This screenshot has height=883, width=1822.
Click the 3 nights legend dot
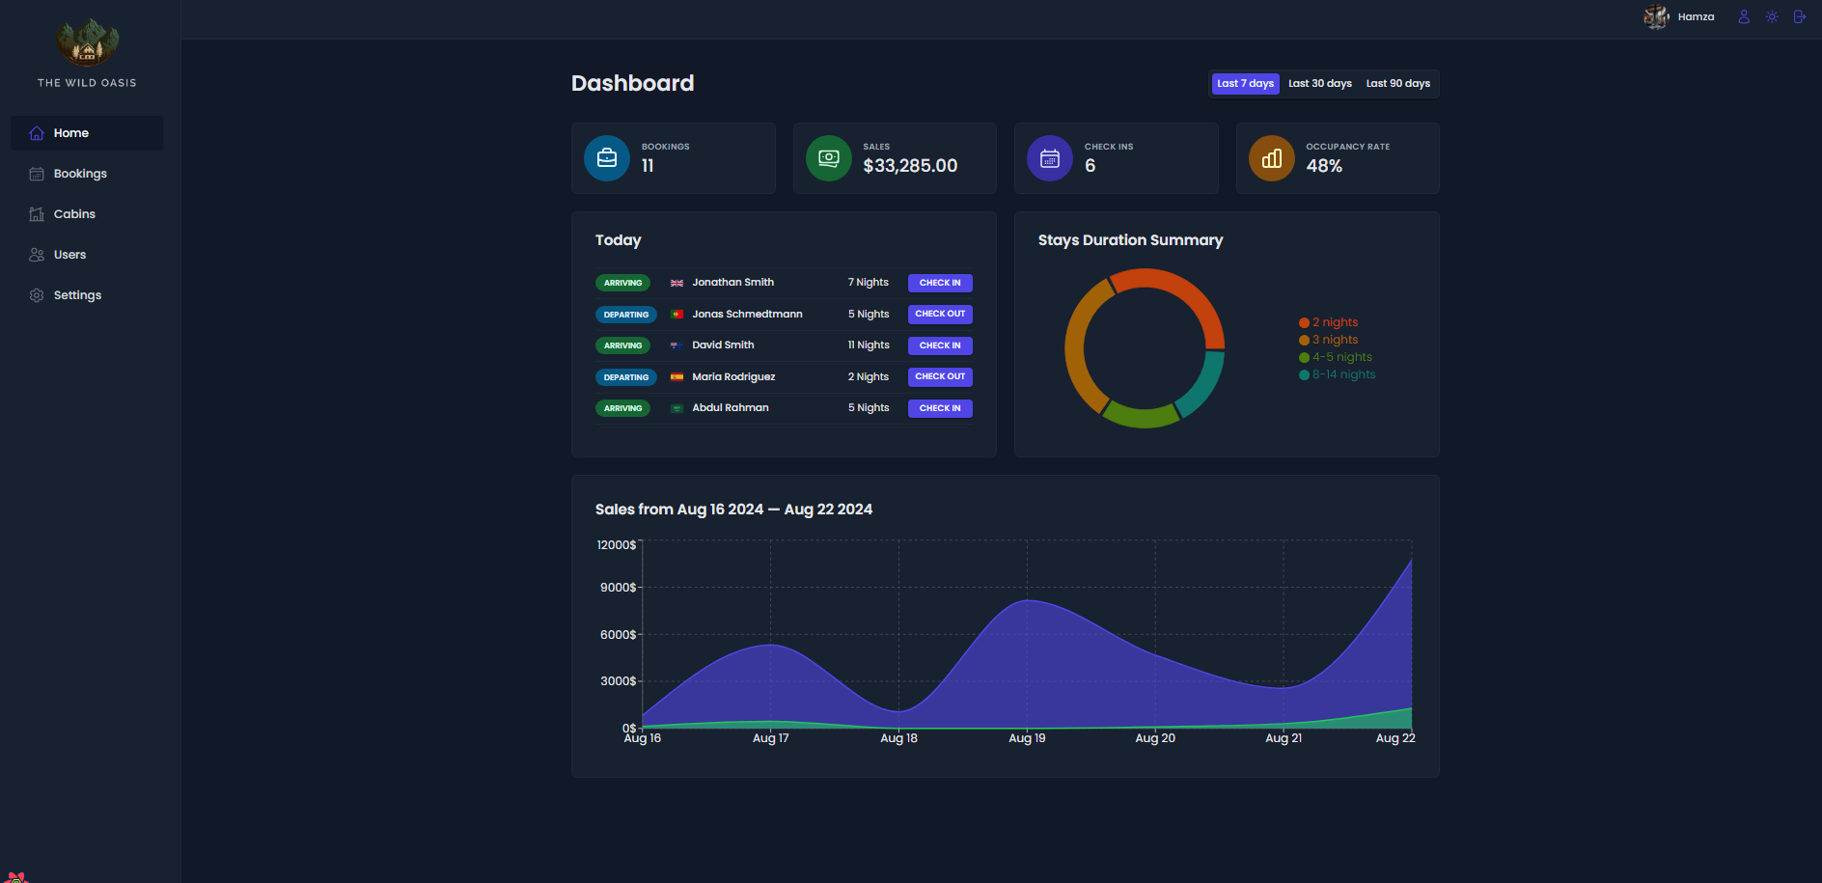pos(1304,341)
